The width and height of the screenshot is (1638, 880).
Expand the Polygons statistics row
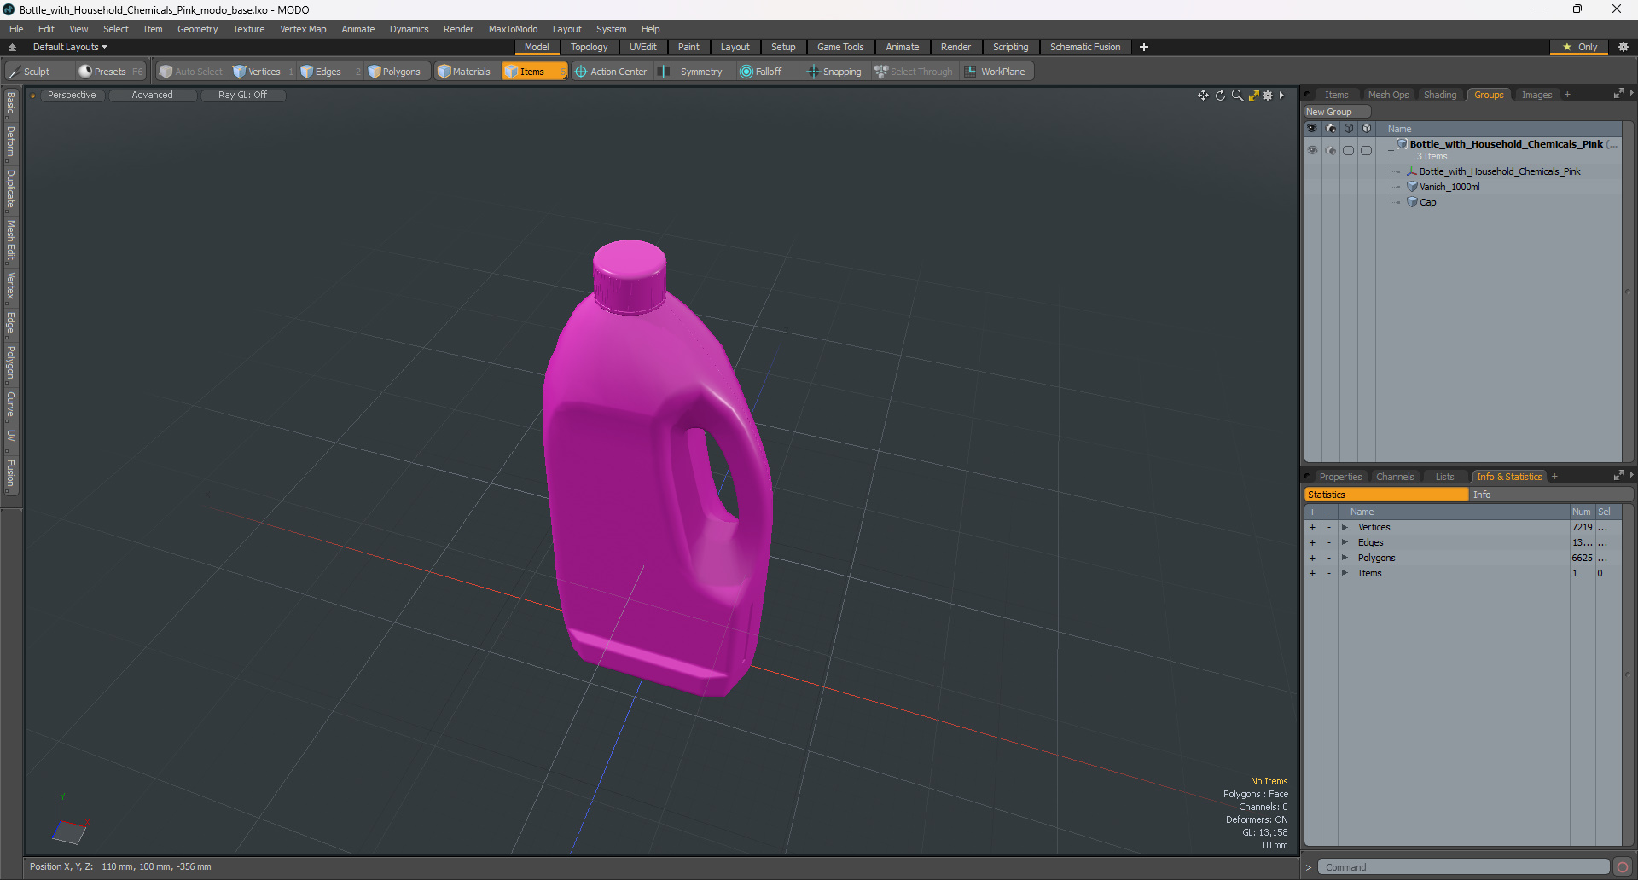point(1345,559)
